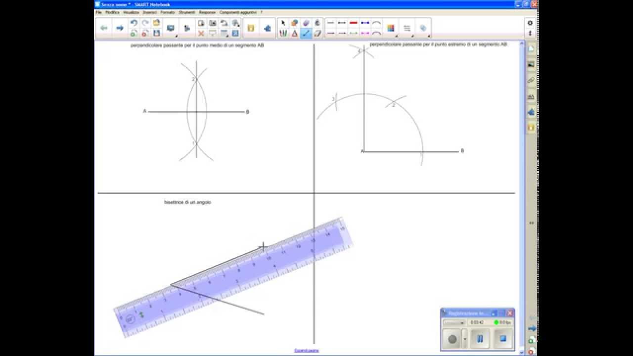Viewport: 633px width, 356px height.
Task: Select the 'bisettrice di un angolo' text
Action: (x=188, y=202)
